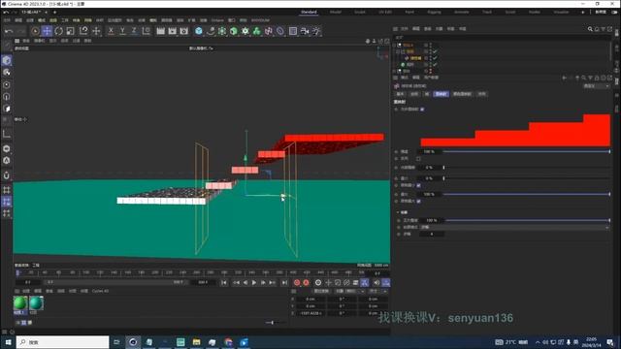The width and height of the screenshot is (621, 349).
Task: Add a Camera object from toolbar
Action: [x=305, y=31]
